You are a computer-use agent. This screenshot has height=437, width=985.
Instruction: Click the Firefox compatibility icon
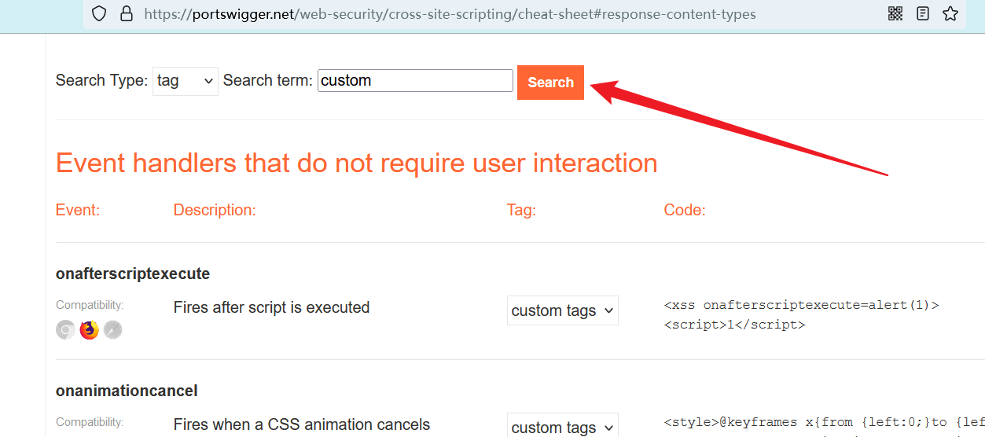[x=89, y=330]
